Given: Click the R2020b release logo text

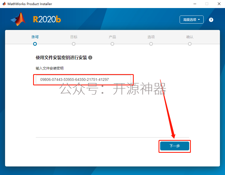Looking at the screenshot, I should pyautogui.click(x=47, y=19).
